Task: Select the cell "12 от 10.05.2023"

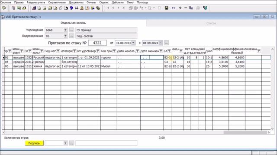Action: [x=89, y=66]
